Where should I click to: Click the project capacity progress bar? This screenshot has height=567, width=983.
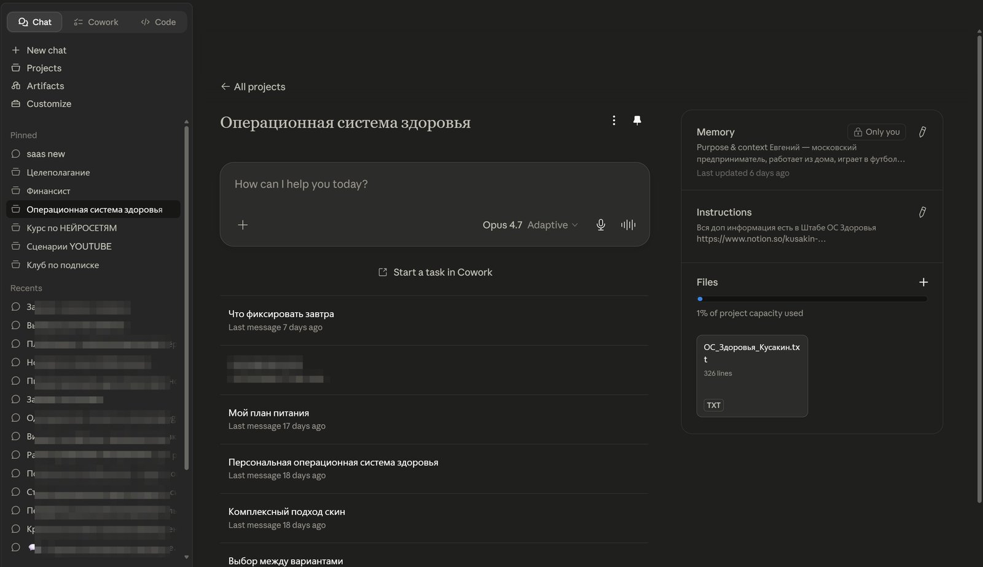click(x=812, y=299)
